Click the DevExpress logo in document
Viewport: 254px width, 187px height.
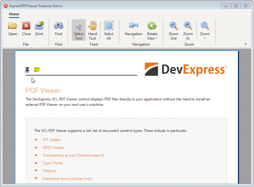[x=186, y=70]
